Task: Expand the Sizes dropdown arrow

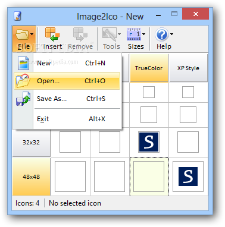Action: [x=144, y=34]
